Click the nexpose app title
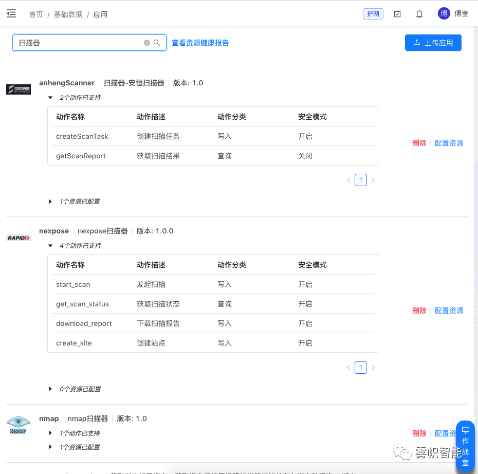 tap(54, 231)
